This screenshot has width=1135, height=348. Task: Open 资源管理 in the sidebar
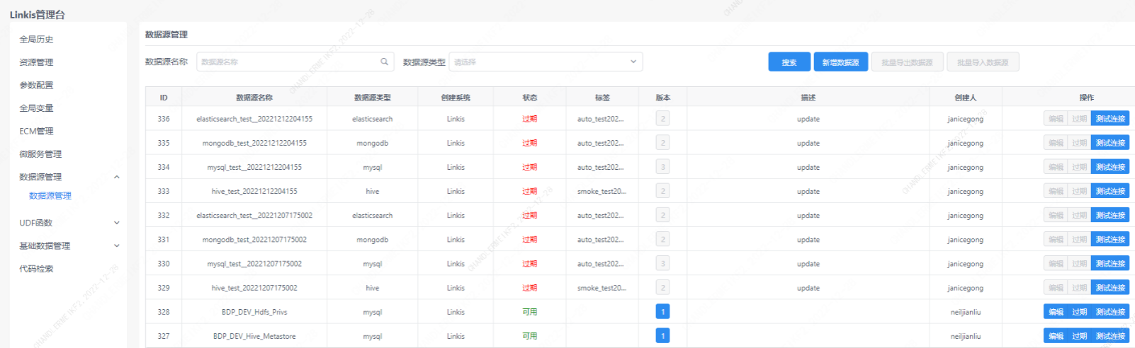[x=36, y=62]
